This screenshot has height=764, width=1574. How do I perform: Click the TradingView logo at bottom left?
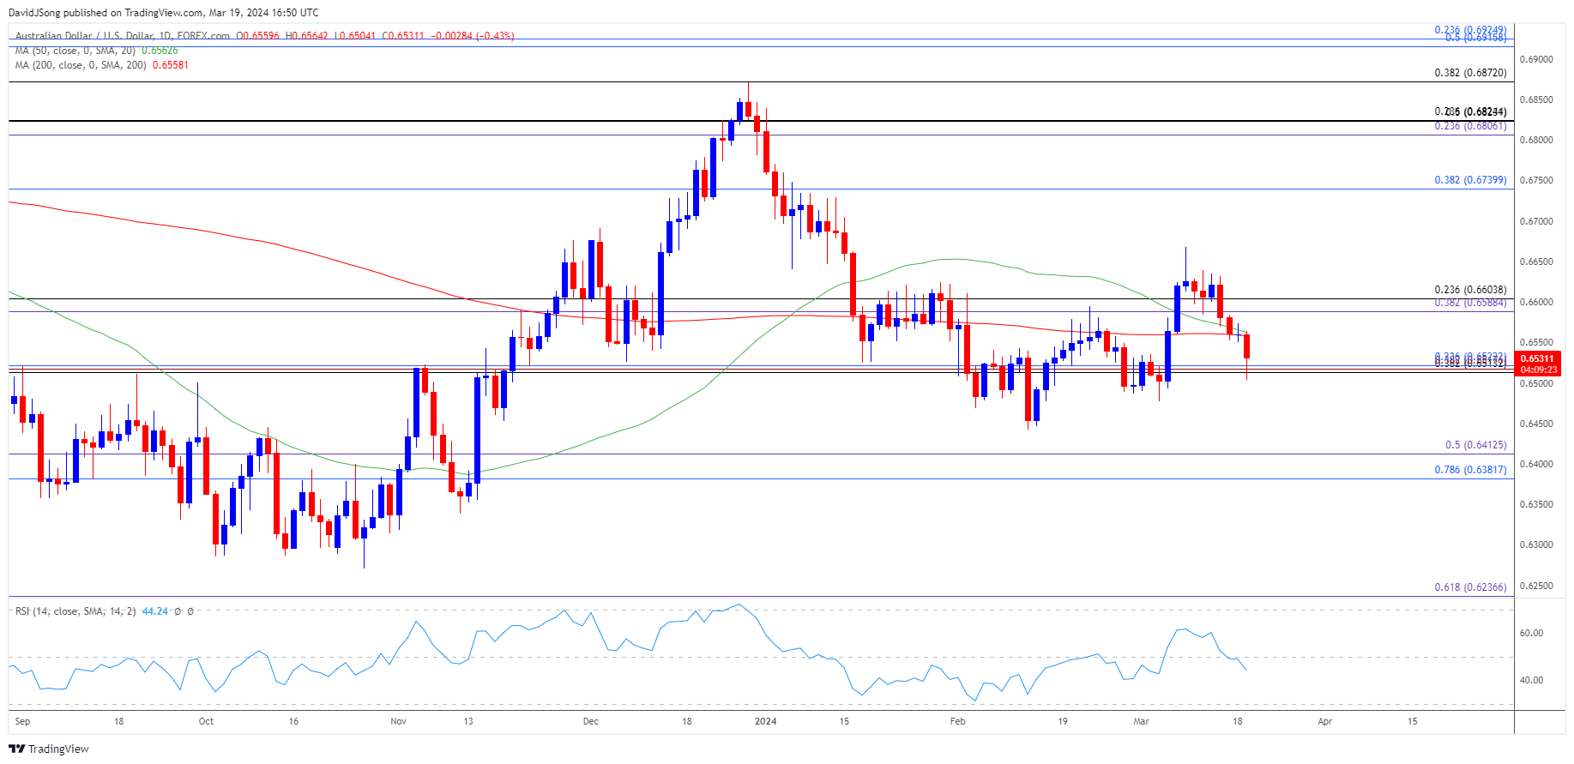(49, 749)
